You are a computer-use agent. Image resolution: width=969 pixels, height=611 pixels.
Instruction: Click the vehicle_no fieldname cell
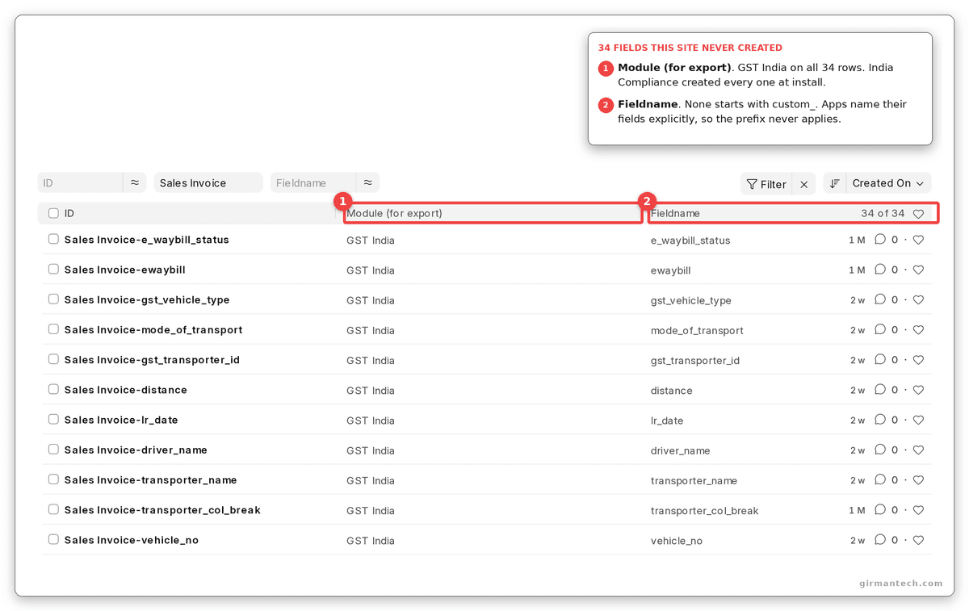coord(677,541)
